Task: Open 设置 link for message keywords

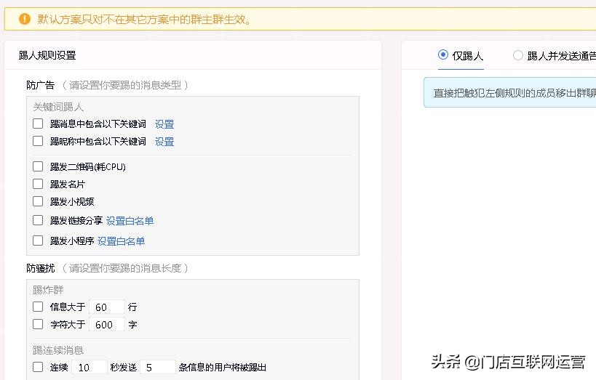Action: (x=164, y=124)
